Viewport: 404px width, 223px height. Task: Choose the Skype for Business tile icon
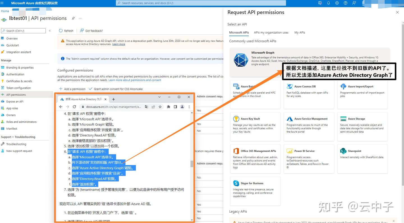(x=236, y=183)
